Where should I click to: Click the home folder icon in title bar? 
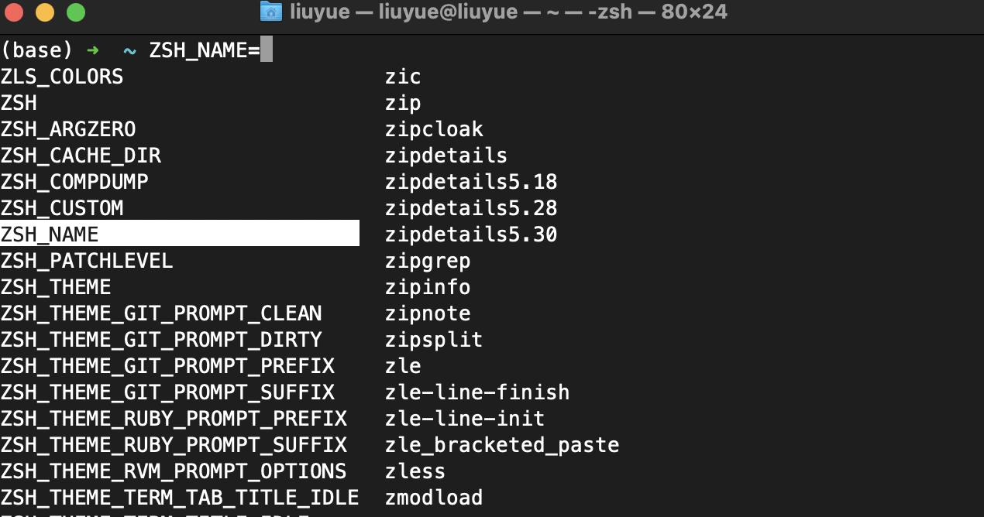[270, 12]
